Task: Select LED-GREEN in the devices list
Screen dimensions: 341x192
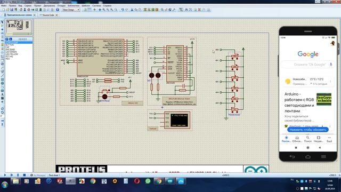Action: [11, 52]
